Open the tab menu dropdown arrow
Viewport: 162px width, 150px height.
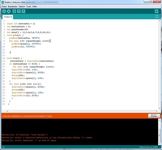pos(157,17)
